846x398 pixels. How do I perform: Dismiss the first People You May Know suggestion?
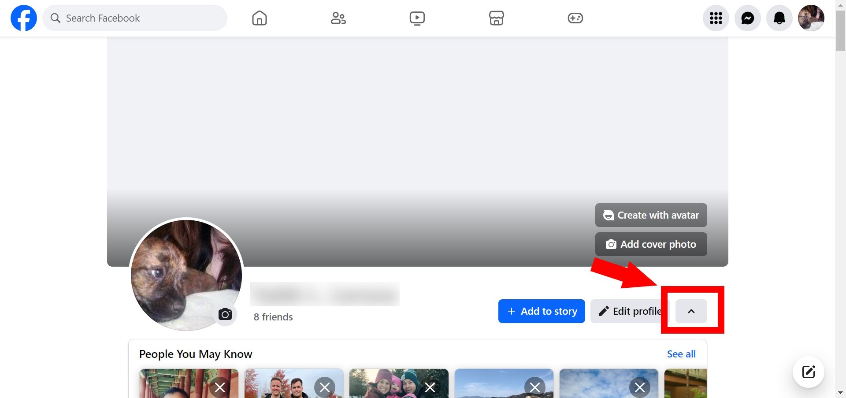pyautogui.click(x=220, y=387)
